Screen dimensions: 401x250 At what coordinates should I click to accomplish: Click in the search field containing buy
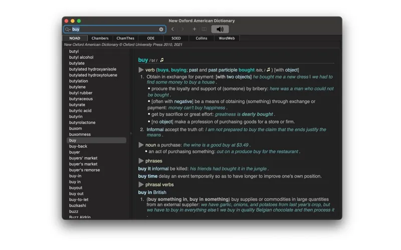(115, 29)
